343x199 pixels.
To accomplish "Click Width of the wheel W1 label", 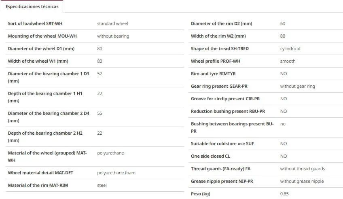I will pyautogui.click(x=38, y=61).
